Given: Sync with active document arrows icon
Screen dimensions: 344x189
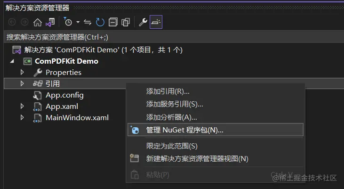Looking at the screenshot, I should (88, 22).
